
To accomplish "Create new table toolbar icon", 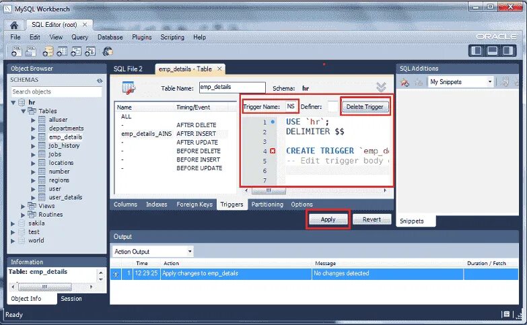I will [62, 51].
